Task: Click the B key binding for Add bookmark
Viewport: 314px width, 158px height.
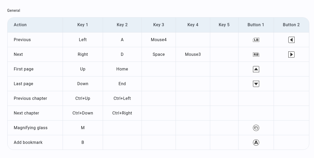Action: pos(83,143)
